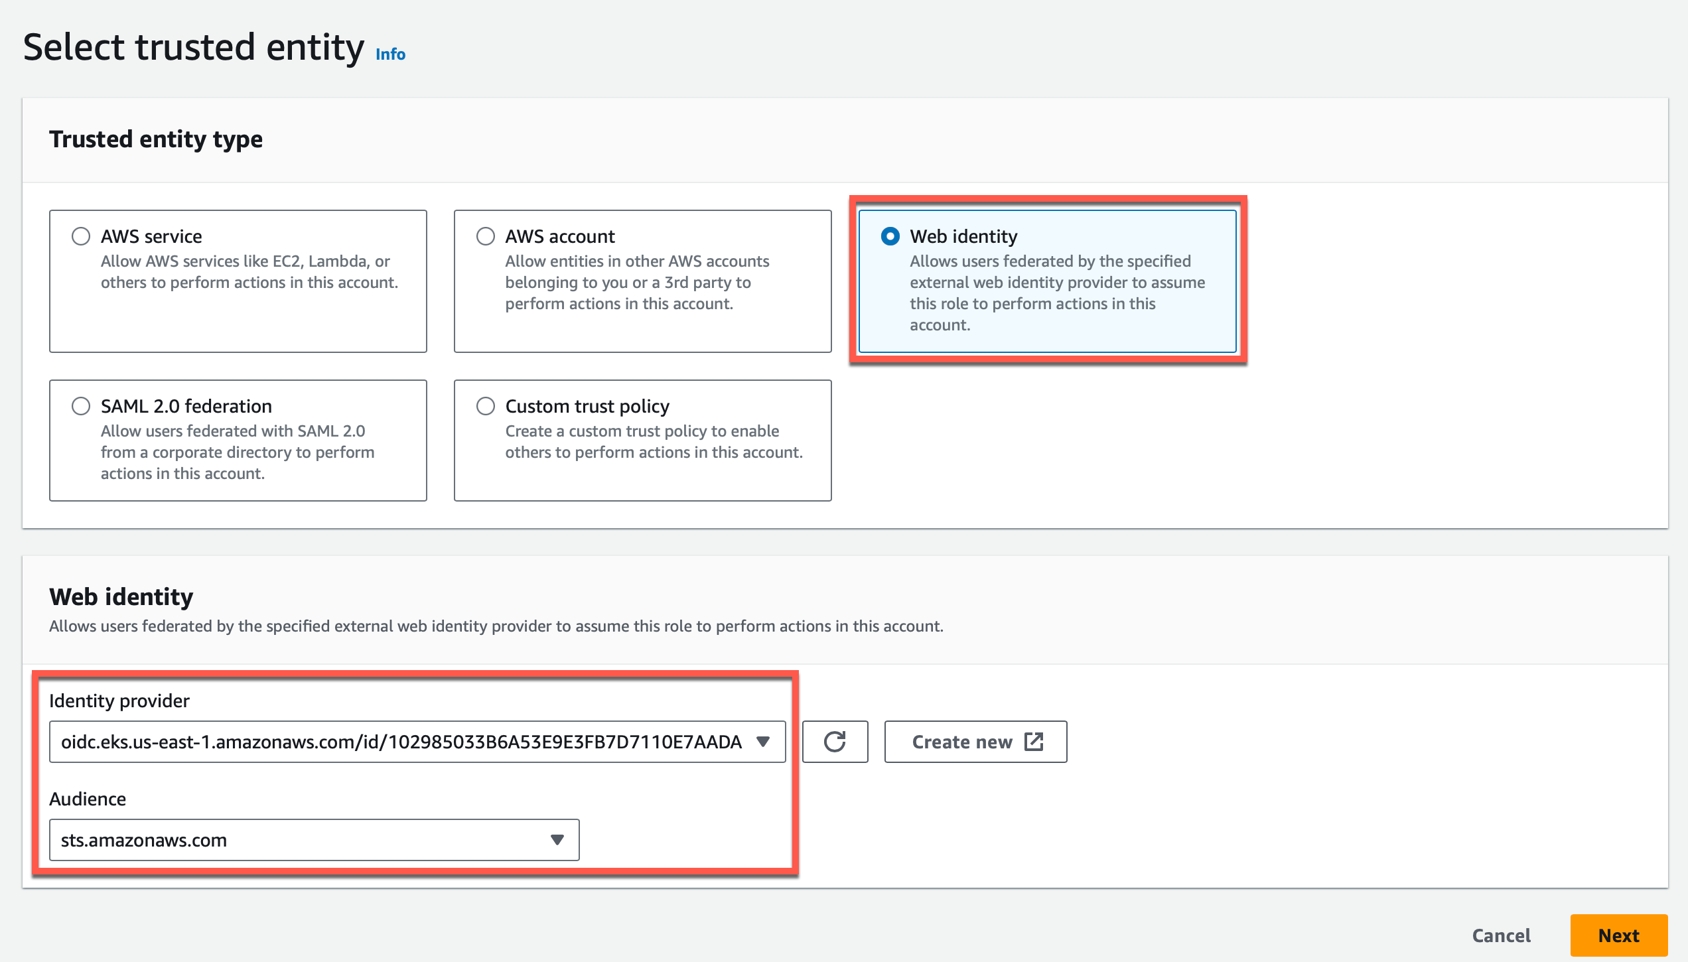Click the Web identity card description text
The image size is (1688, 962).
tap(1058, 293)
